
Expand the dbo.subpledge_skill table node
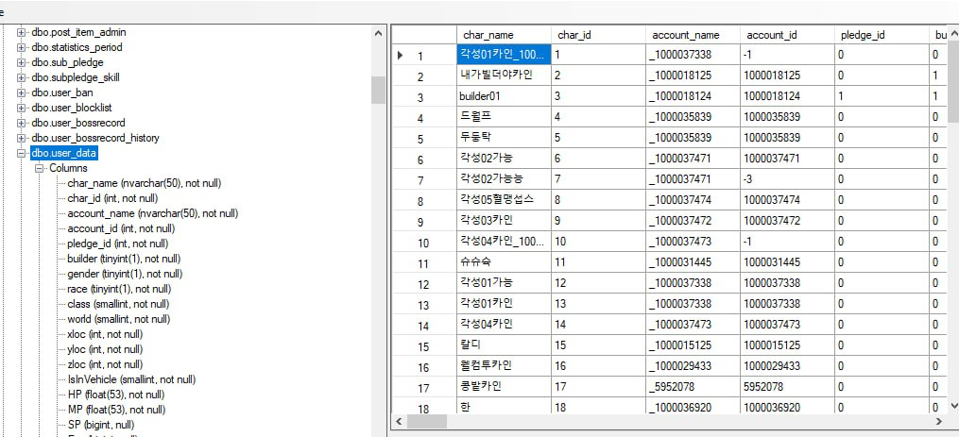[22, 77]
